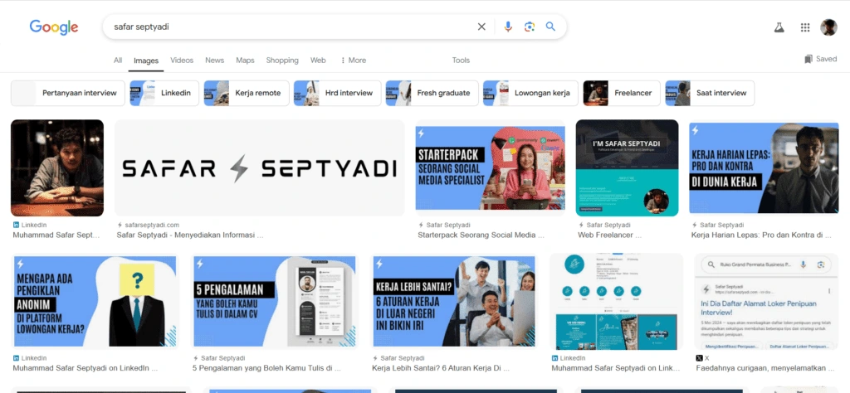
Task: Clear the search box text
Action: 481,27
